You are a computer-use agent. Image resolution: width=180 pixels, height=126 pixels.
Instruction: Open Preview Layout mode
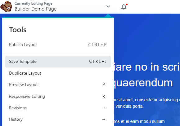(x=58, y=85)
